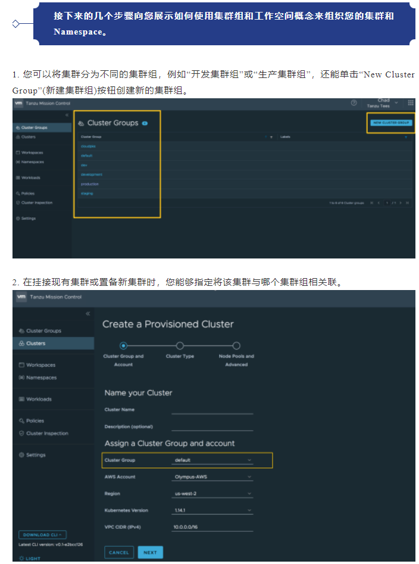
Task: Open AWS Account dropdown showing Olympus-AWS
Action: click(212, 477)
